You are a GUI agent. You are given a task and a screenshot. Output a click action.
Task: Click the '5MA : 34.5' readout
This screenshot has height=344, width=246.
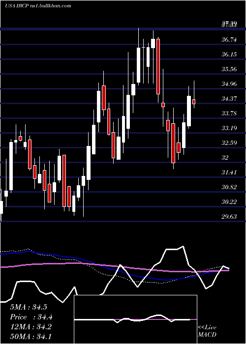pyautogui.click(x=29, y=307)
